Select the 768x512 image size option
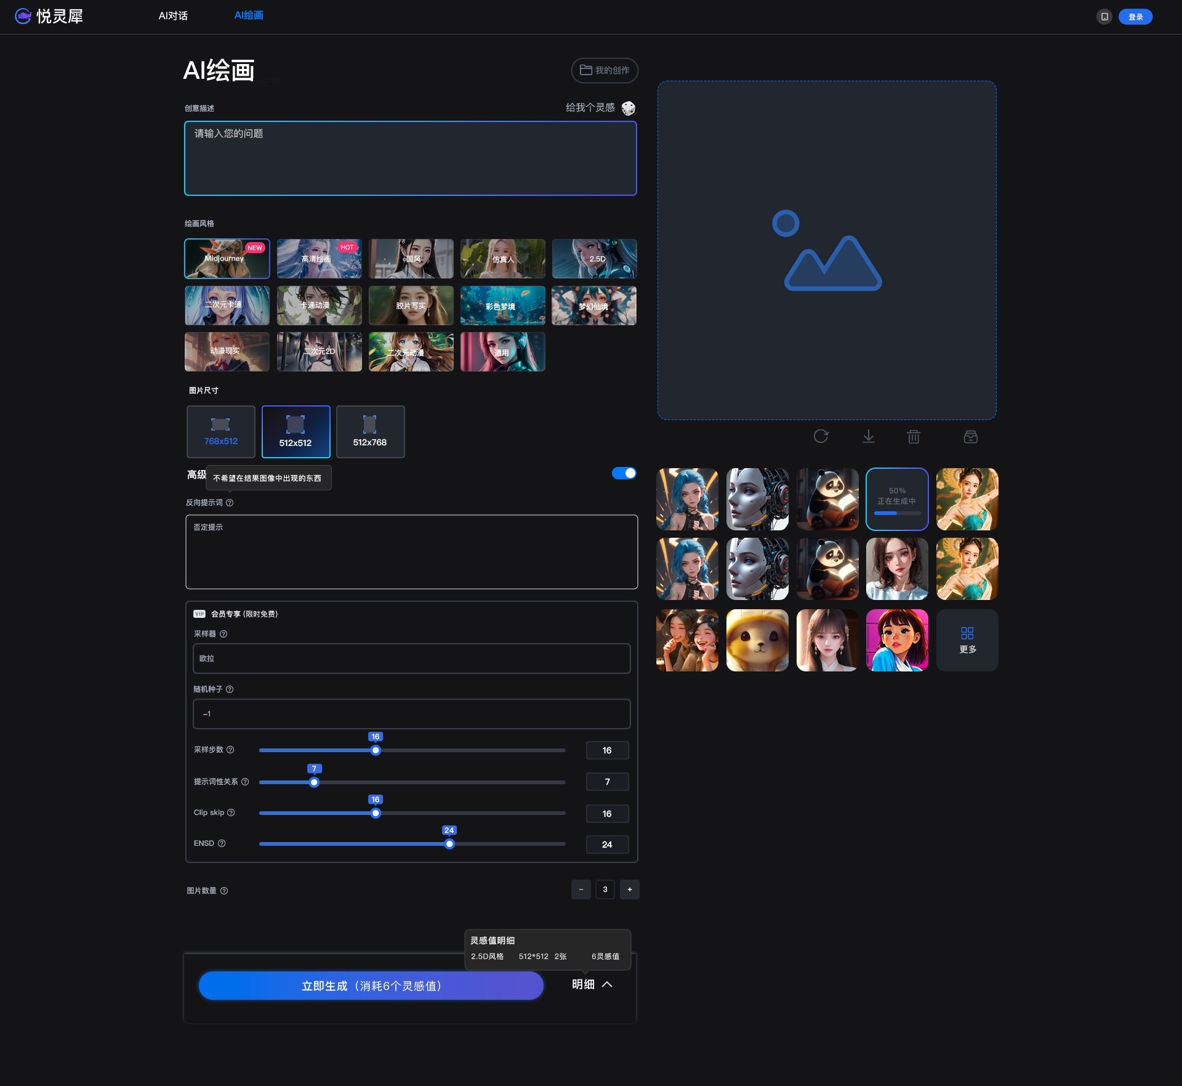 (221, 431)
